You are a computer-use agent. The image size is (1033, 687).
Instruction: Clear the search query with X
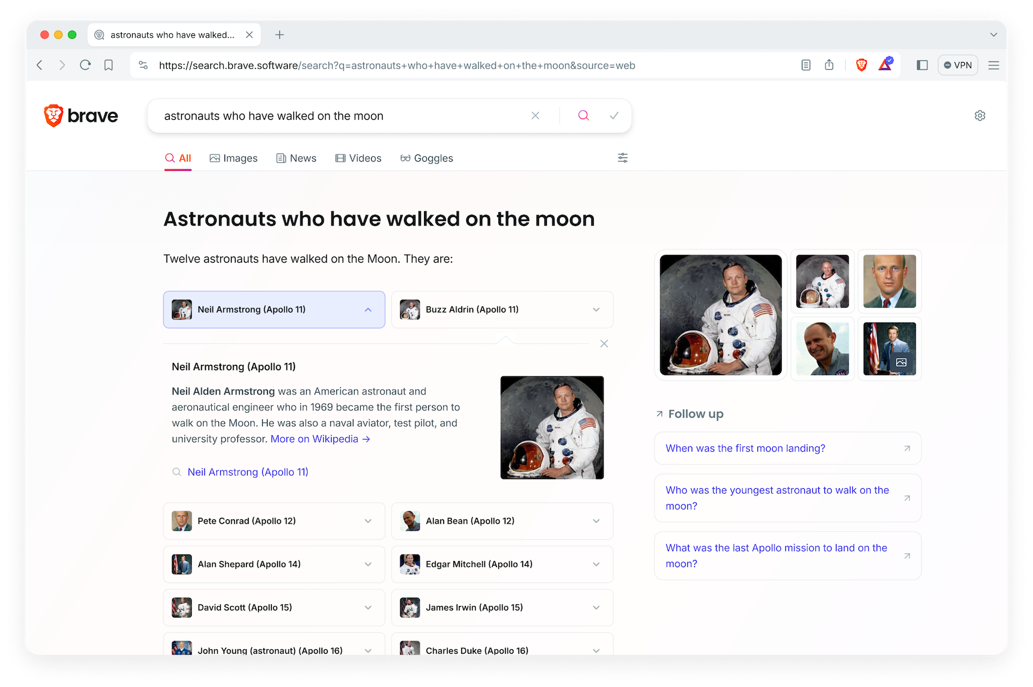point(535,116)
